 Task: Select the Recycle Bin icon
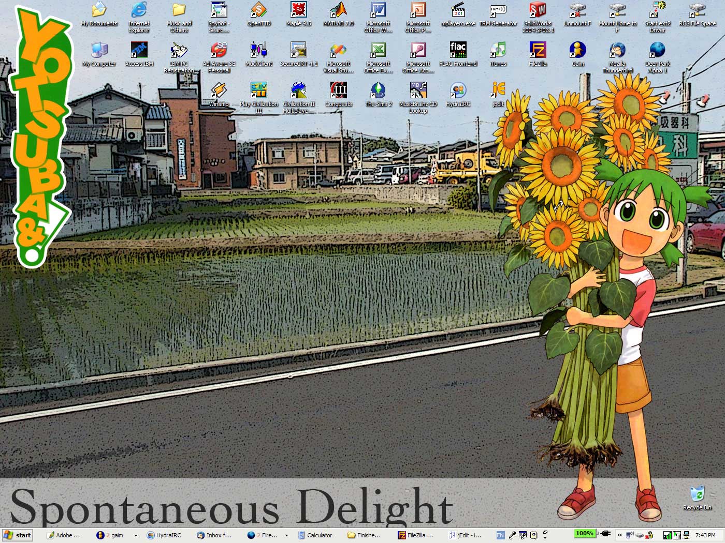coord(697,498)
